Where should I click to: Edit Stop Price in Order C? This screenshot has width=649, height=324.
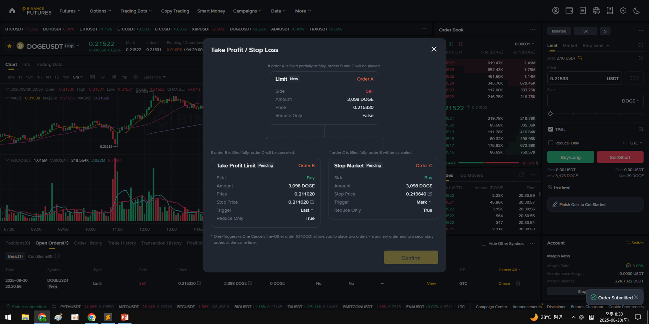click(430, 194)
